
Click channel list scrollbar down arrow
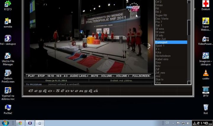click(x=189, y=83)
